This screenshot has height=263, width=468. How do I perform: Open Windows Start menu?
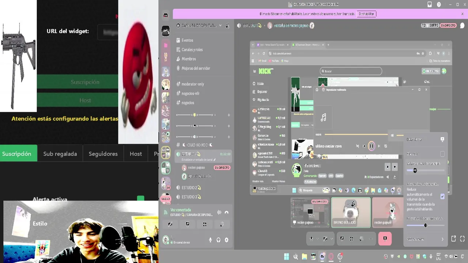(x=286, y=257)
